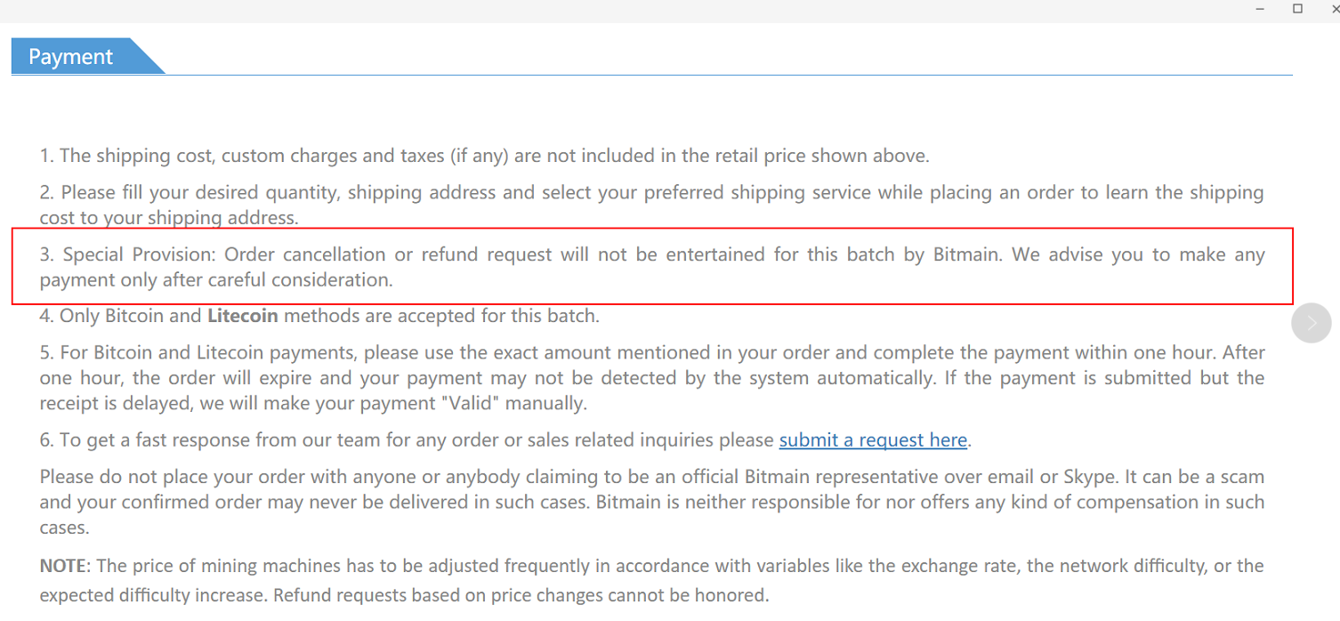1340x621 pixels.
Task: Select item 1 about shipping cost and taxes
Action: 484,156
